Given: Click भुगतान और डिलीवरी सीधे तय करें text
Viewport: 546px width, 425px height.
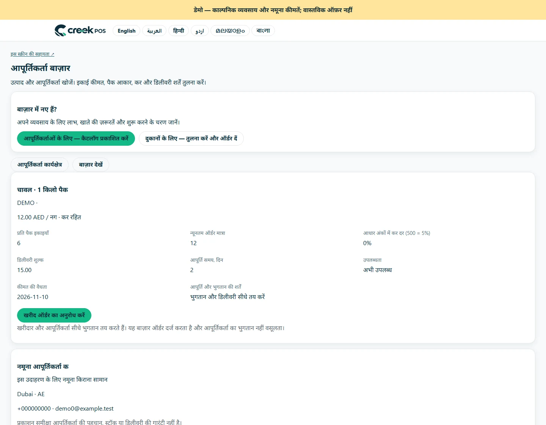Looking at the screenshot, I should (227, 297).
